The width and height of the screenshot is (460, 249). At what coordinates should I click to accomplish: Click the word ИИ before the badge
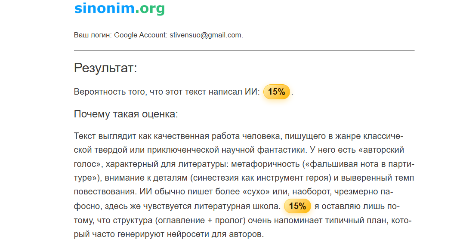click(x=251, y=92)
